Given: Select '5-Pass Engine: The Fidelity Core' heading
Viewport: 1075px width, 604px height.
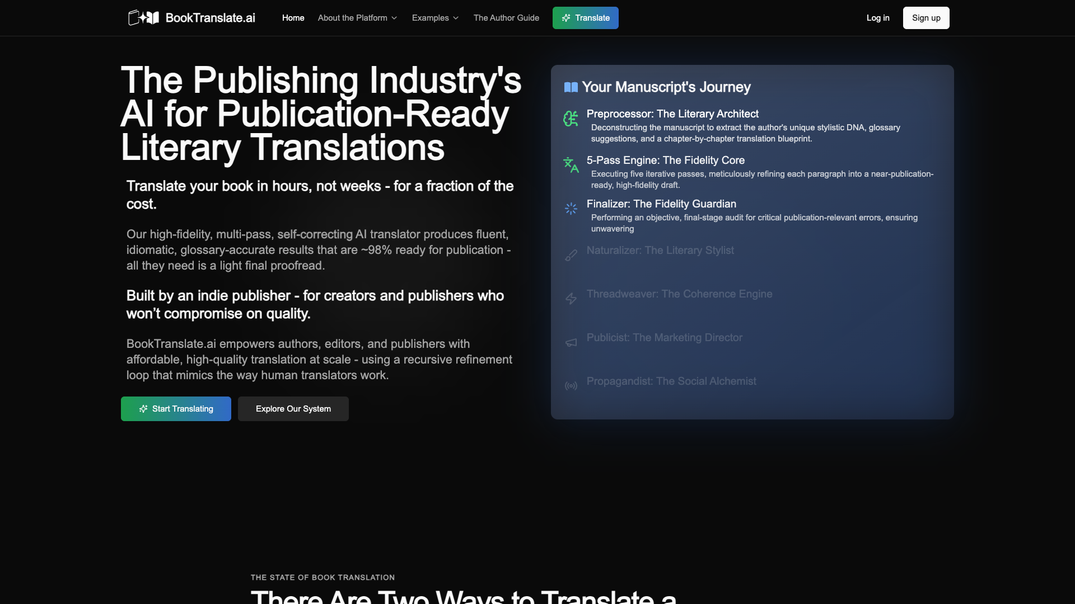Looking at the screenshot, I should point(666,161).
